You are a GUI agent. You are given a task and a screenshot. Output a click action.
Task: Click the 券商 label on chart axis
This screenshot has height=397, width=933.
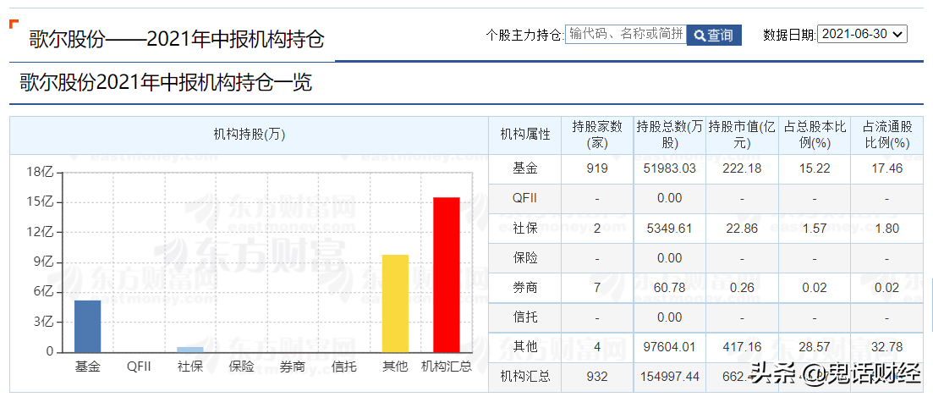292,366
